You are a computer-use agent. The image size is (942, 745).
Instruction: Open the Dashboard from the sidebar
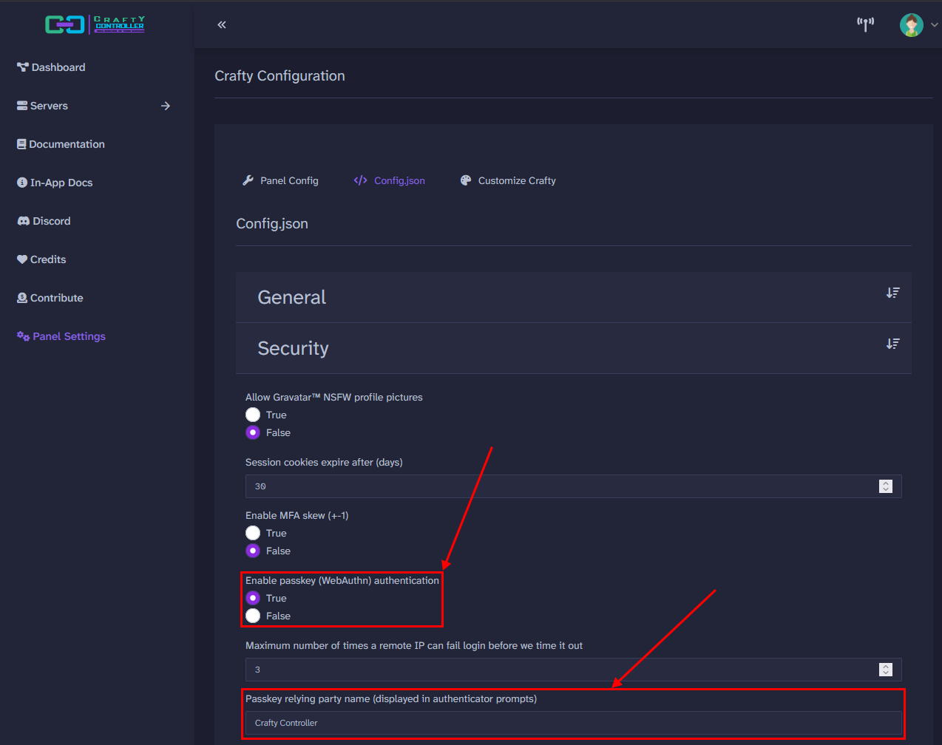(51, 67)
